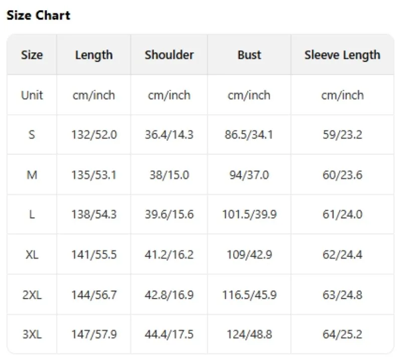Select sleeve length value 62/24.4
Viewport: 401px width, 359px height.
tap(342, 255)
